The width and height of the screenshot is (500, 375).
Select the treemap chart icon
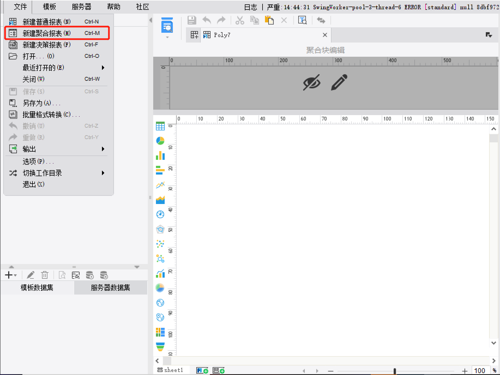(x=160, y=332)
